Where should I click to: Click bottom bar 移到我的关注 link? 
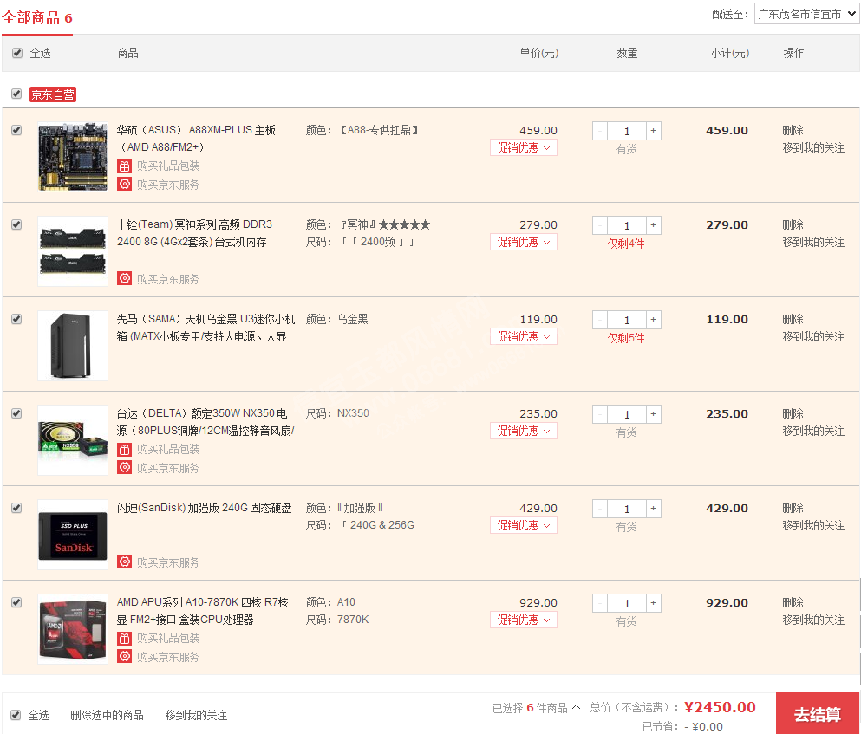[196, 715]
